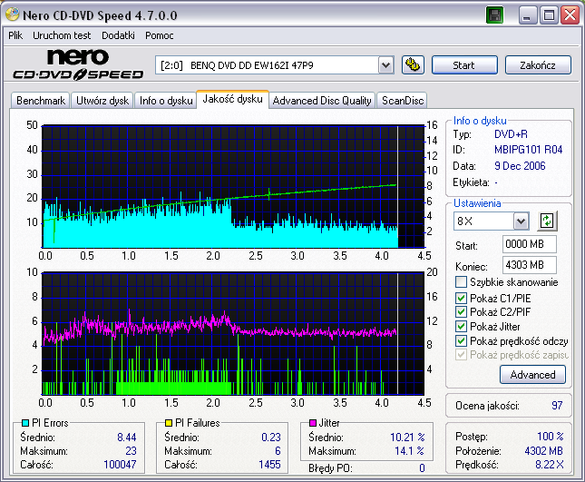
Task: Minimize the Nero CD-DVD Speed window
Action: point(528,15)
